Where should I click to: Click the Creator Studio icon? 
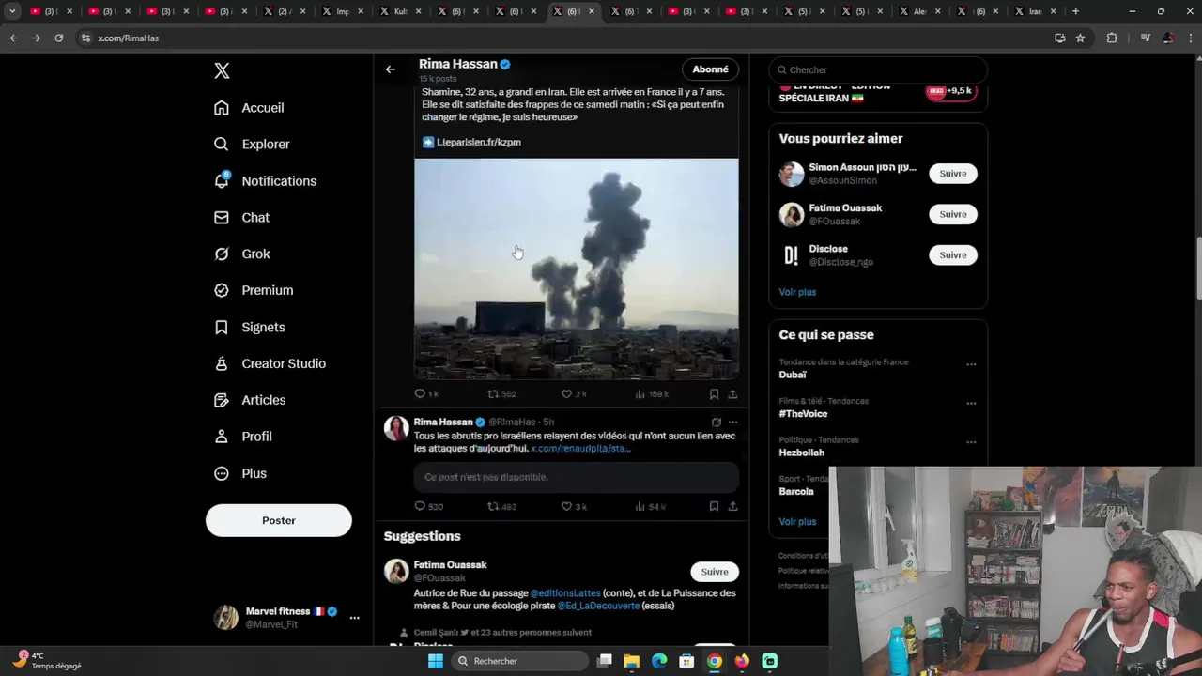pyautogui.click(x=222, y=364)
